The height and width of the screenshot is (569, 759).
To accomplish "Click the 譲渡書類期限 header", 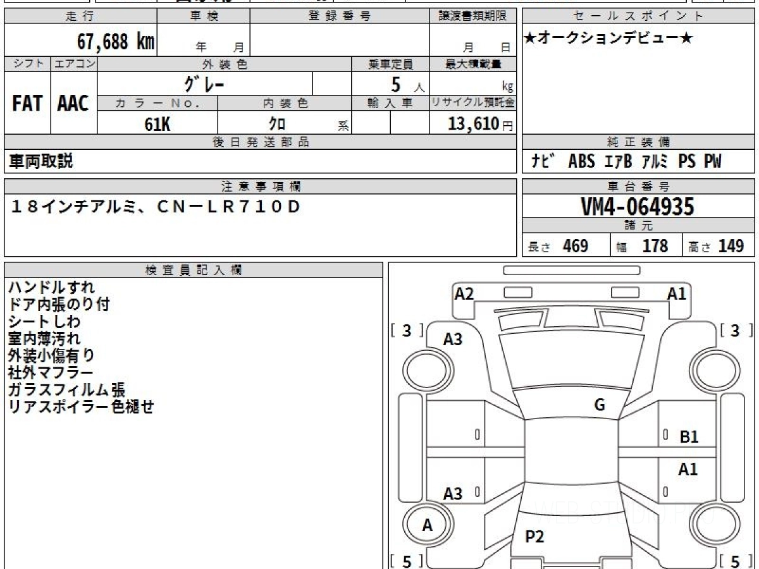I will click(x=473, y=16).
